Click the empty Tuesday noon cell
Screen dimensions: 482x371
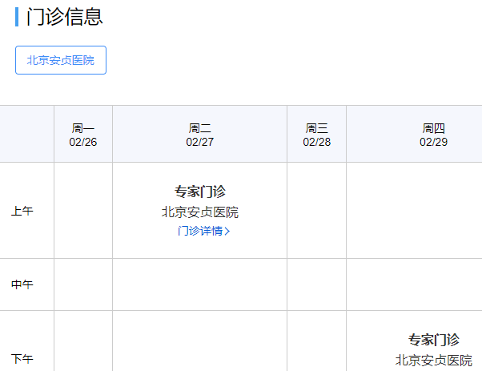tap(200, 284)
